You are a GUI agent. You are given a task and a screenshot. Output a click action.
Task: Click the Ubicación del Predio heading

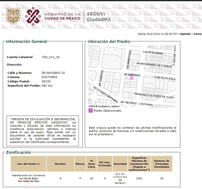[x=109, y=41]
